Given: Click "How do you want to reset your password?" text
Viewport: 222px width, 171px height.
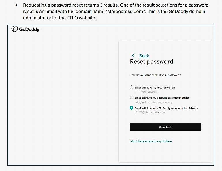Looking at the screenshot, I should pyautogui.click(x=155, y=75).
